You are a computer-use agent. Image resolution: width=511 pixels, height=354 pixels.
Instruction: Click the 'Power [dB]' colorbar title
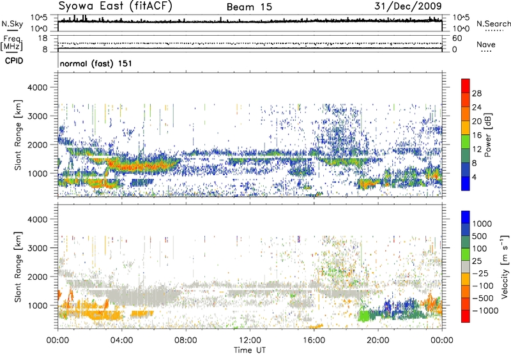[x=487, y=135]
